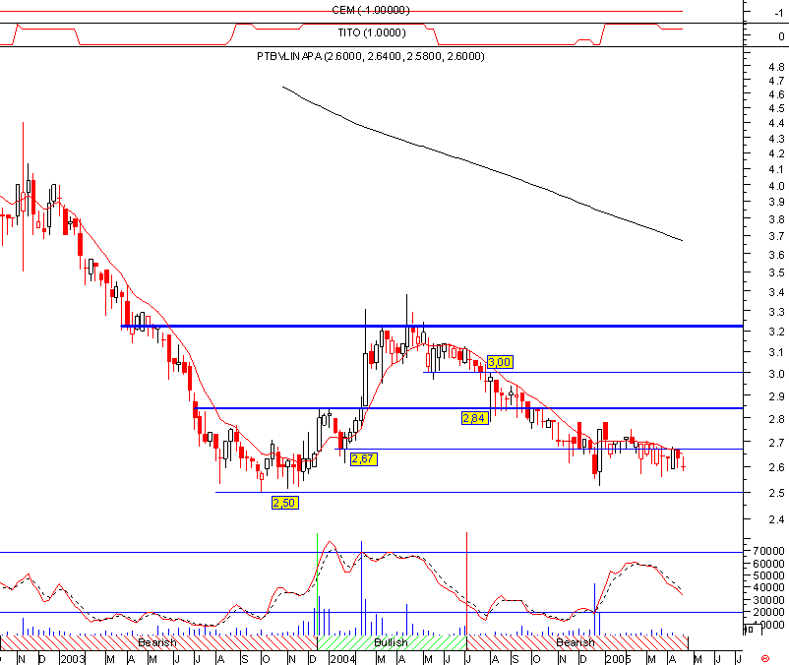789x665 pixels.
Task: Click the 2.8 value on price axis
Action: pyautogui.click(x=776, y=419)
